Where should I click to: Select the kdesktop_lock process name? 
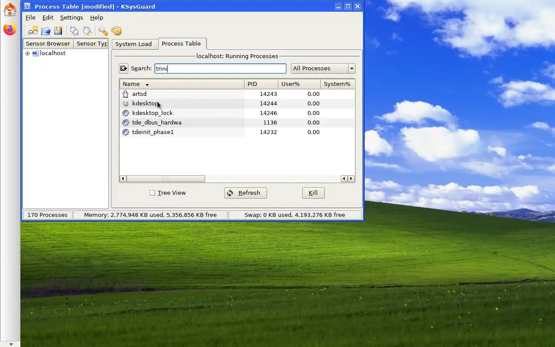153,113
